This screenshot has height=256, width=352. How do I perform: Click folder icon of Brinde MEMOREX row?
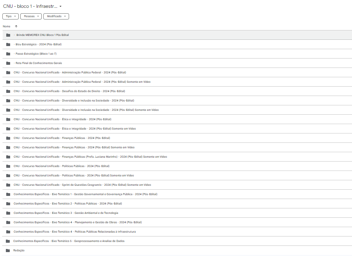click(x=8, y=35)
